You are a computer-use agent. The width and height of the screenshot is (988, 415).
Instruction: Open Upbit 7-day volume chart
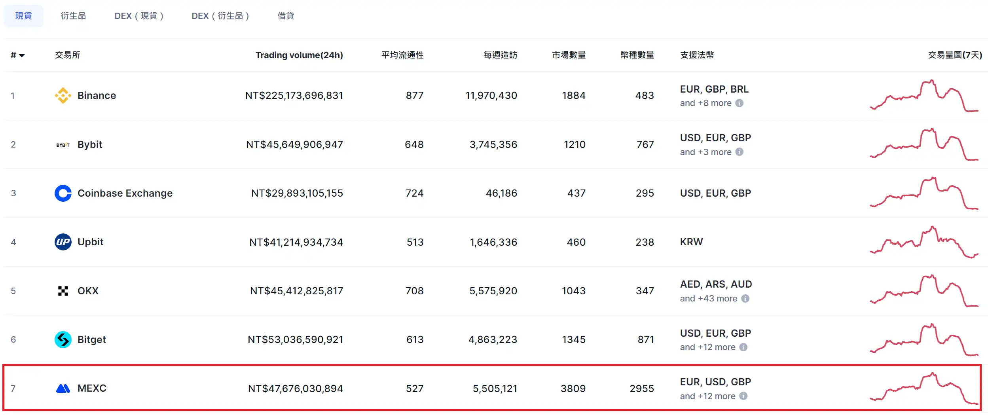click(924, 242)
